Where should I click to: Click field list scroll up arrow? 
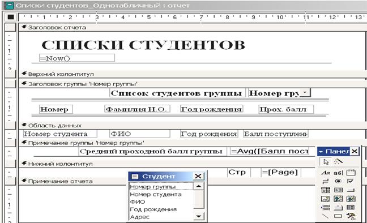click(x=199, y=186)
